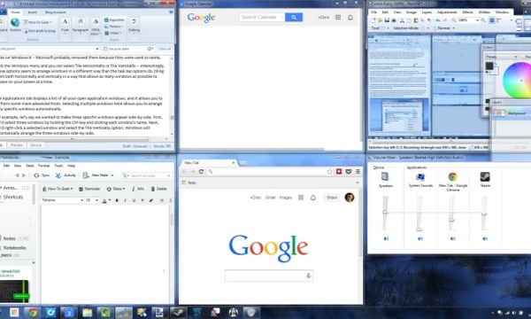Click the Reminder button in Evernote note
Image resolution: width=531 pixels, height=319 pixels.
89,189
